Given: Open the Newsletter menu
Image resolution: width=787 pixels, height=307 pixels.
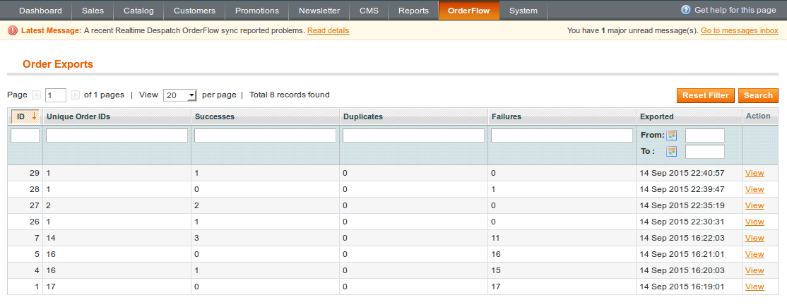Looking at the screenshot, I should click(x=319, y=11).
